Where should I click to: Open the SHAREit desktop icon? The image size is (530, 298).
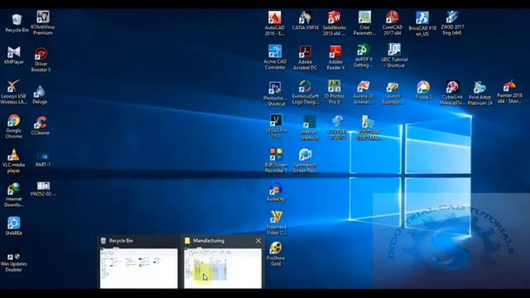[x=13, y=226]
